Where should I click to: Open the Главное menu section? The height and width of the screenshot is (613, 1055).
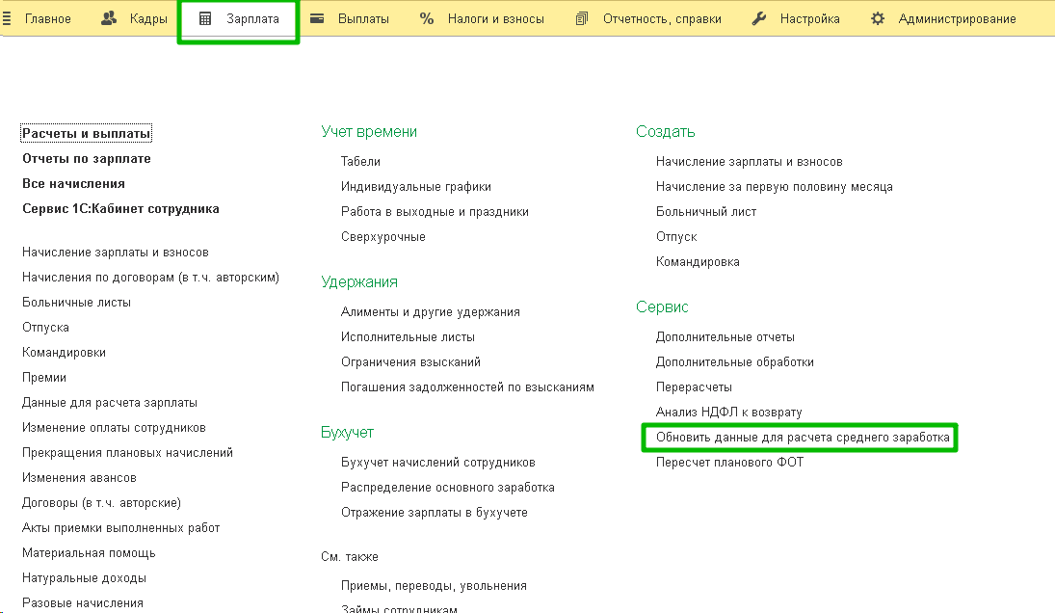pos(47,18)
